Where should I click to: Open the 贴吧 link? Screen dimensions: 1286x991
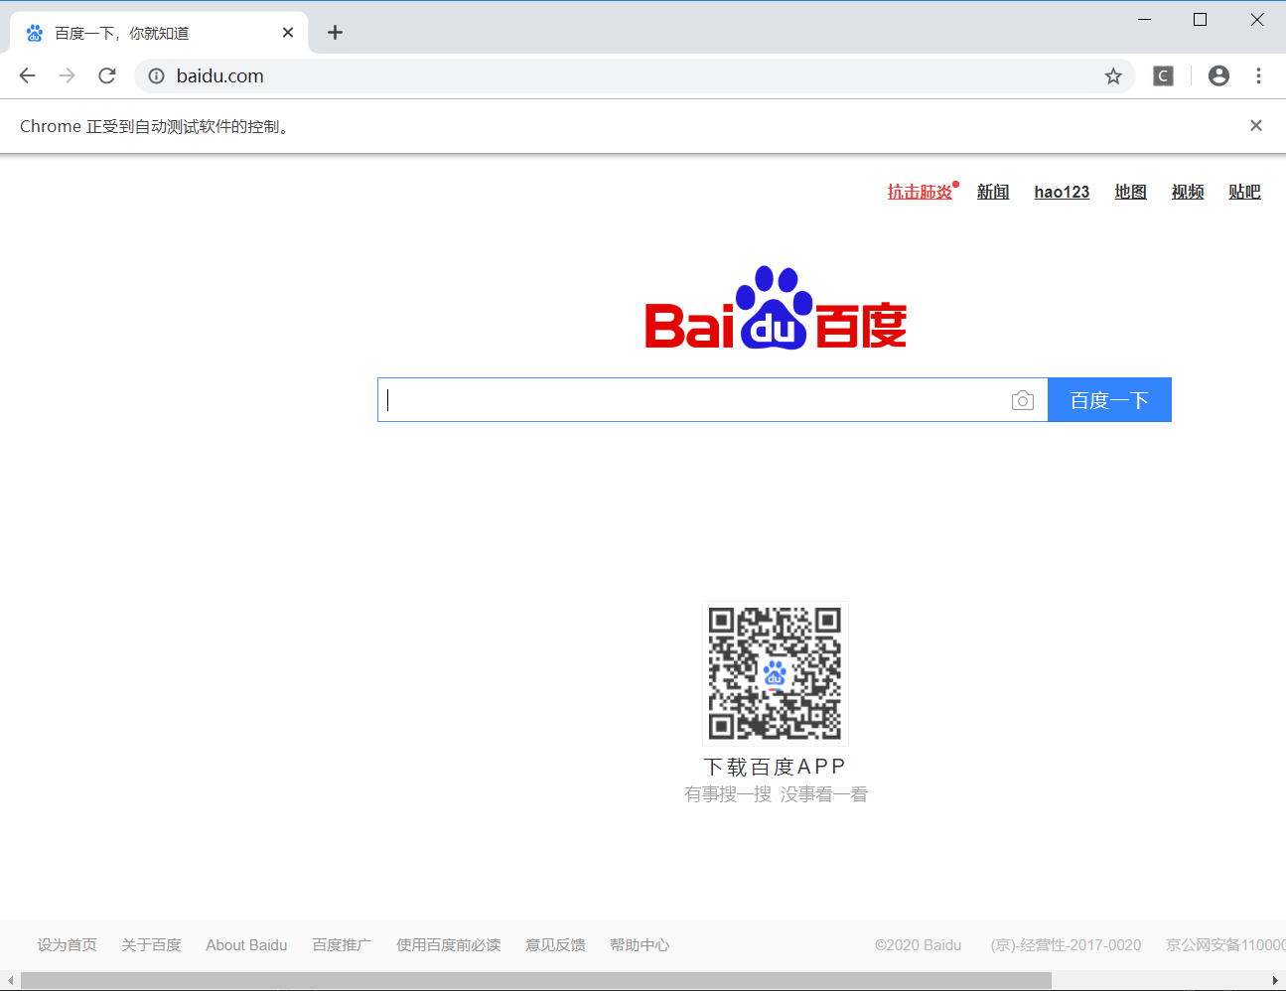coord(1244,192)
